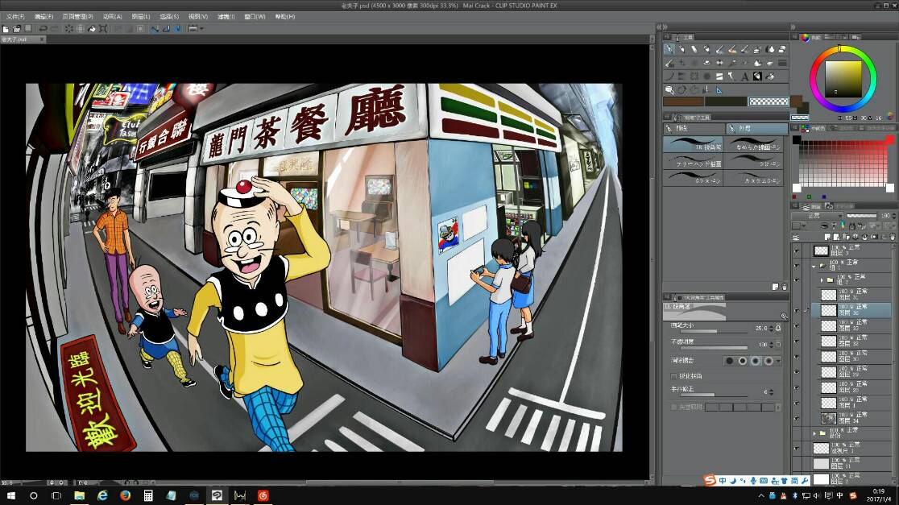
Task: Toggle the sharpen corners checkbox
Action: (x=673, y=377)
